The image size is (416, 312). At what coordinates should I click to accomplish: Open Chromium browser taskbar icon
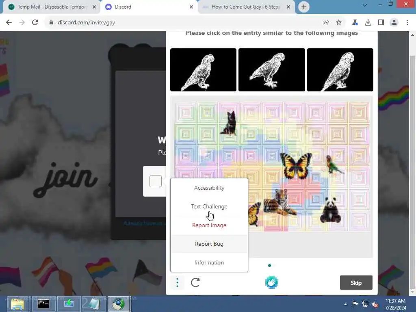(119, 304)
